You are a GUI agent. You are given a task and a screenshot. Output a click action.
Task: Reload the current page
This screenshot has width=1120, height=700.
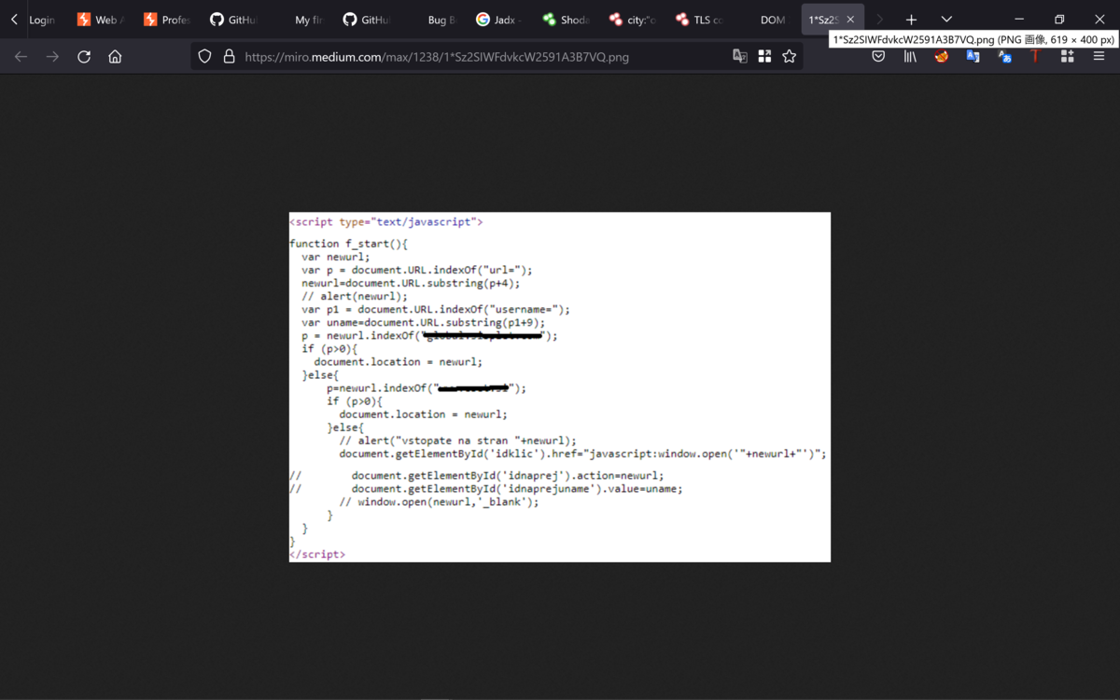84,57
